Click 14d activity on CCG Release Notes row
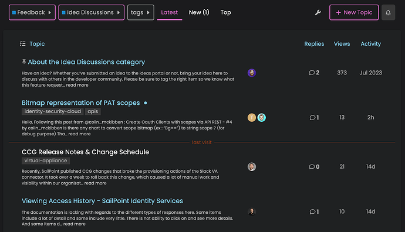Viewport: 405px width, 232px height. 370,167
